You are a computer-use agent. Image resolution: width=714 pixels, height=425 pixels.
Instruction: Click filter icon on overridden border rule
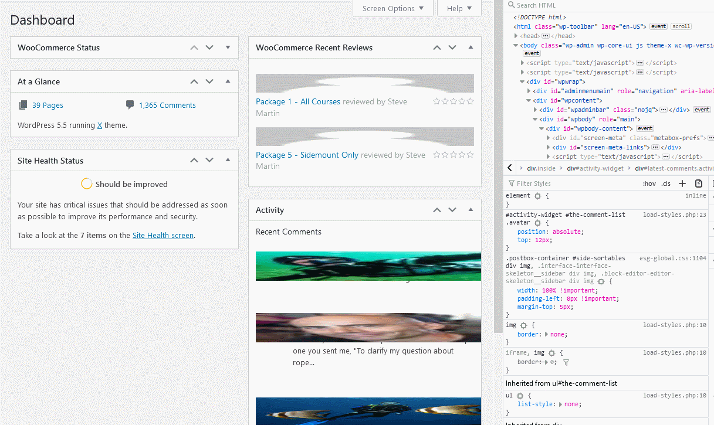tap(566, 363)
